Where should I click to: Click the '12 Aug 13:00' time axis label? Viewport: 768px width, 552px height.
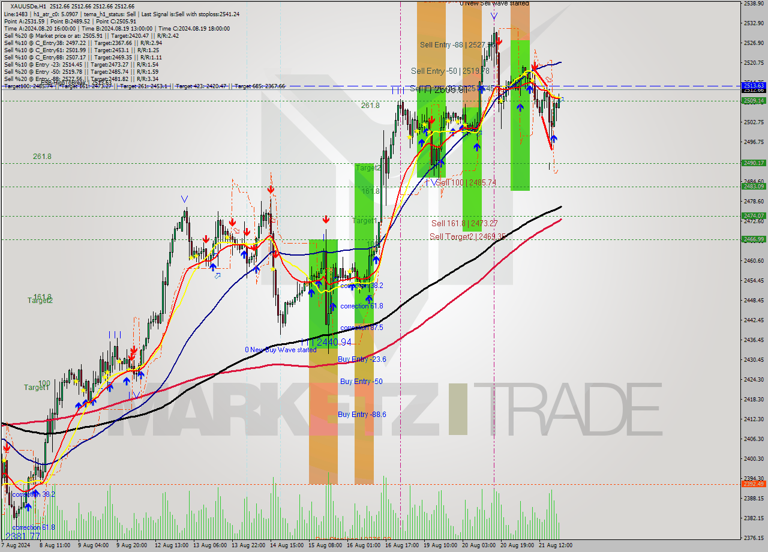[172, 545]
